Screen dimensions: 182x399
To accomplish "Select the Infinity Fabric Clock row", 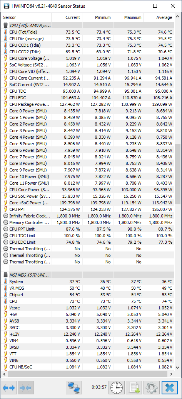I will (x=87, y=216).
